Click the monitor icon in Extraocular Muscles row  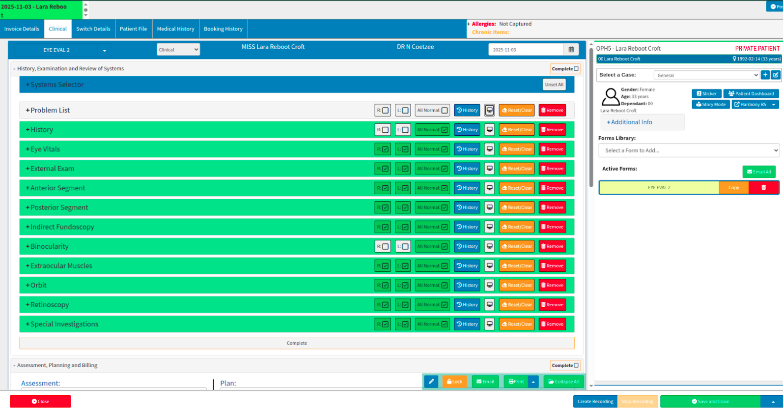(x=489, y=265)
